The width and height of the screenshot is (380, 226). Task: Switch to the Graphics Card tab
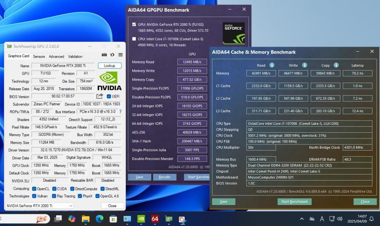18,56
